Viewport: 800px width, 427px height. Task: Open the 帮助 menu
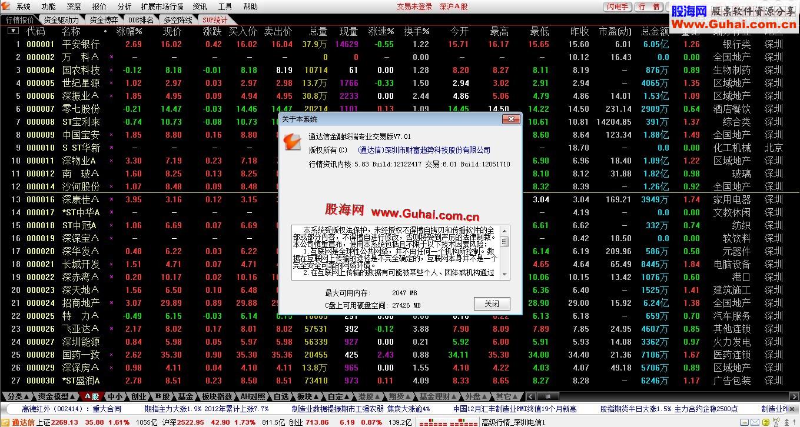tap(250, 6)
